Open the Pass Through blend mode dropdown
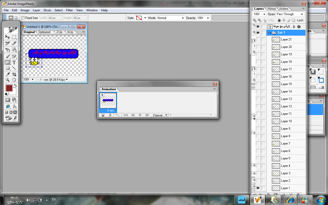Image resolution: width=328 pixels, height=205 pixels. coord(290,14)
